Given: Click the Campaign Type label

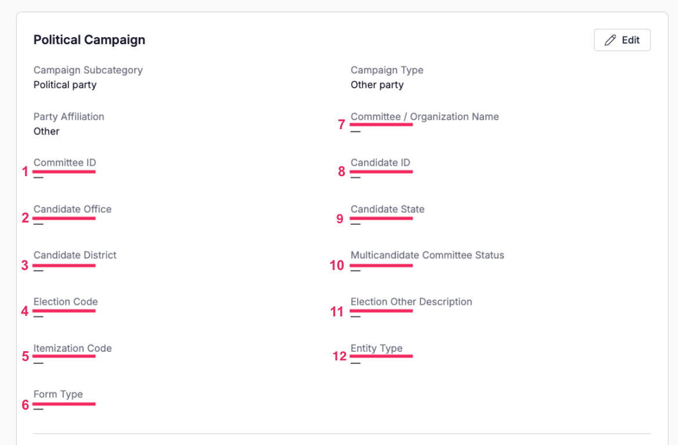Looking at the screenshot, I should [387, 70].
